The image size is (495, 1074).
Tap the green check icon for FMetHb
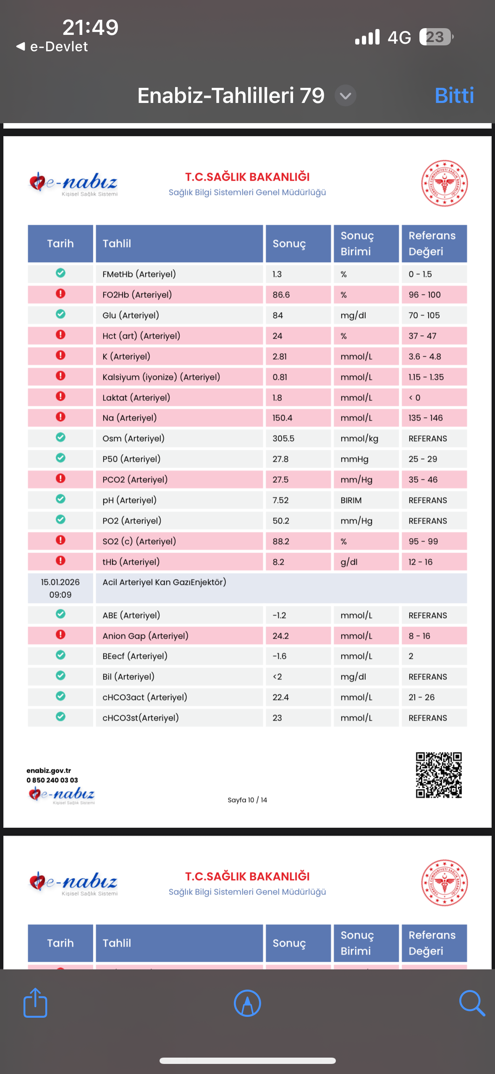60,273
